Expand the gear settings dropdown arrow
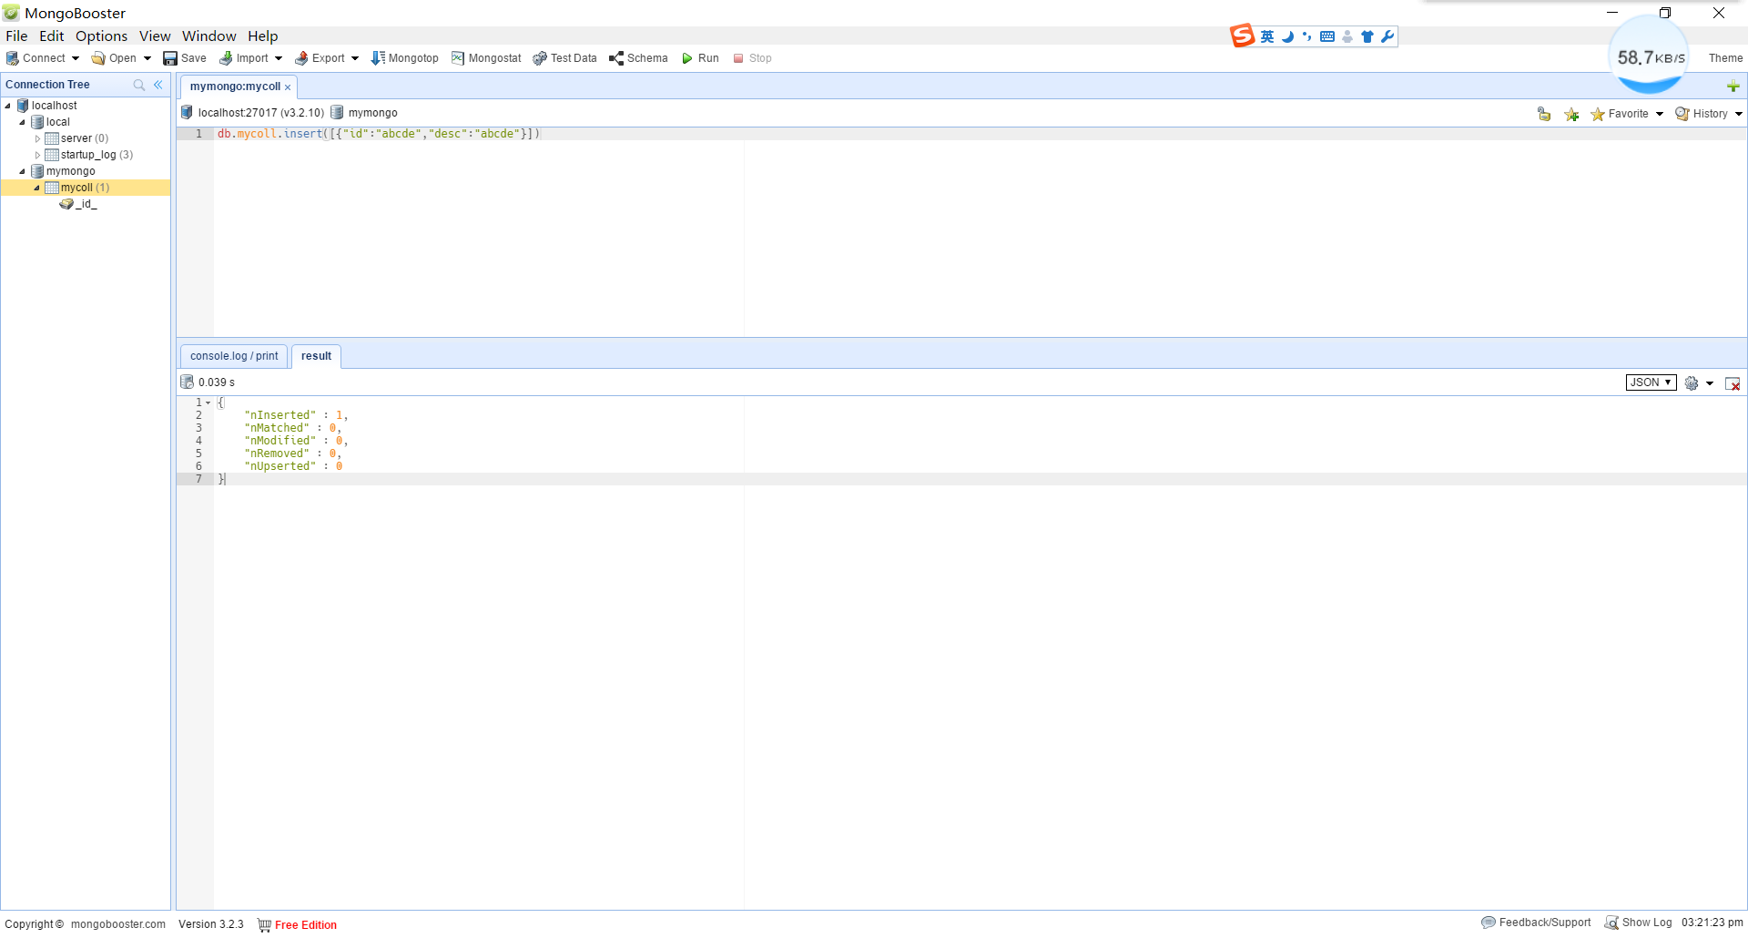 point(1710,383)
